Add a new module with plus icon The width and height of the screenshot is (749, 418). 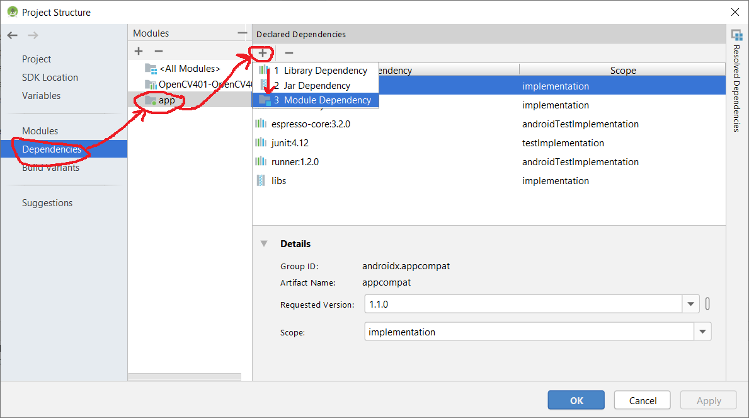pos(139,51)
